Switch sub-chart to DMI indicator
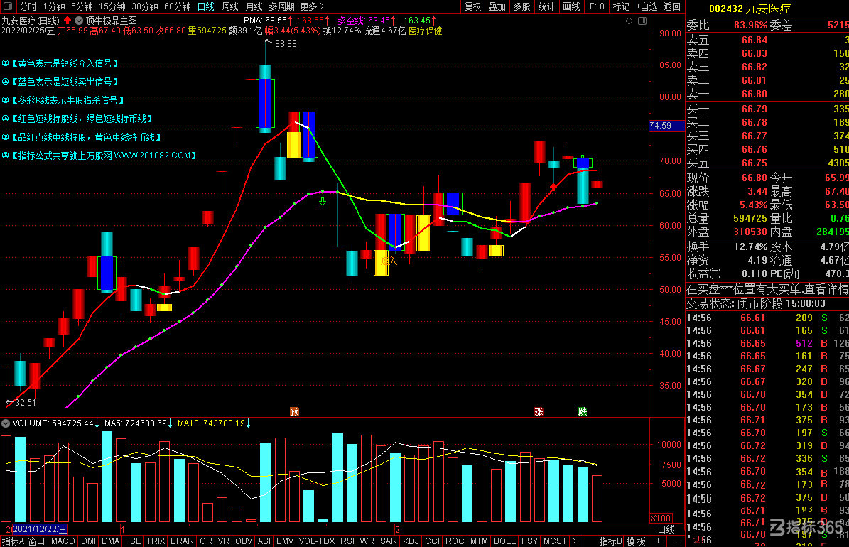Screen dimensions: 849x547 point(88,541)
